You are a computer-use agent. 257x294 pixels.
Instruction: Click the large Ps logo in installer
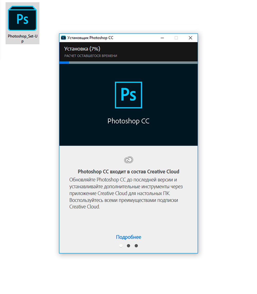coord(128,95)
